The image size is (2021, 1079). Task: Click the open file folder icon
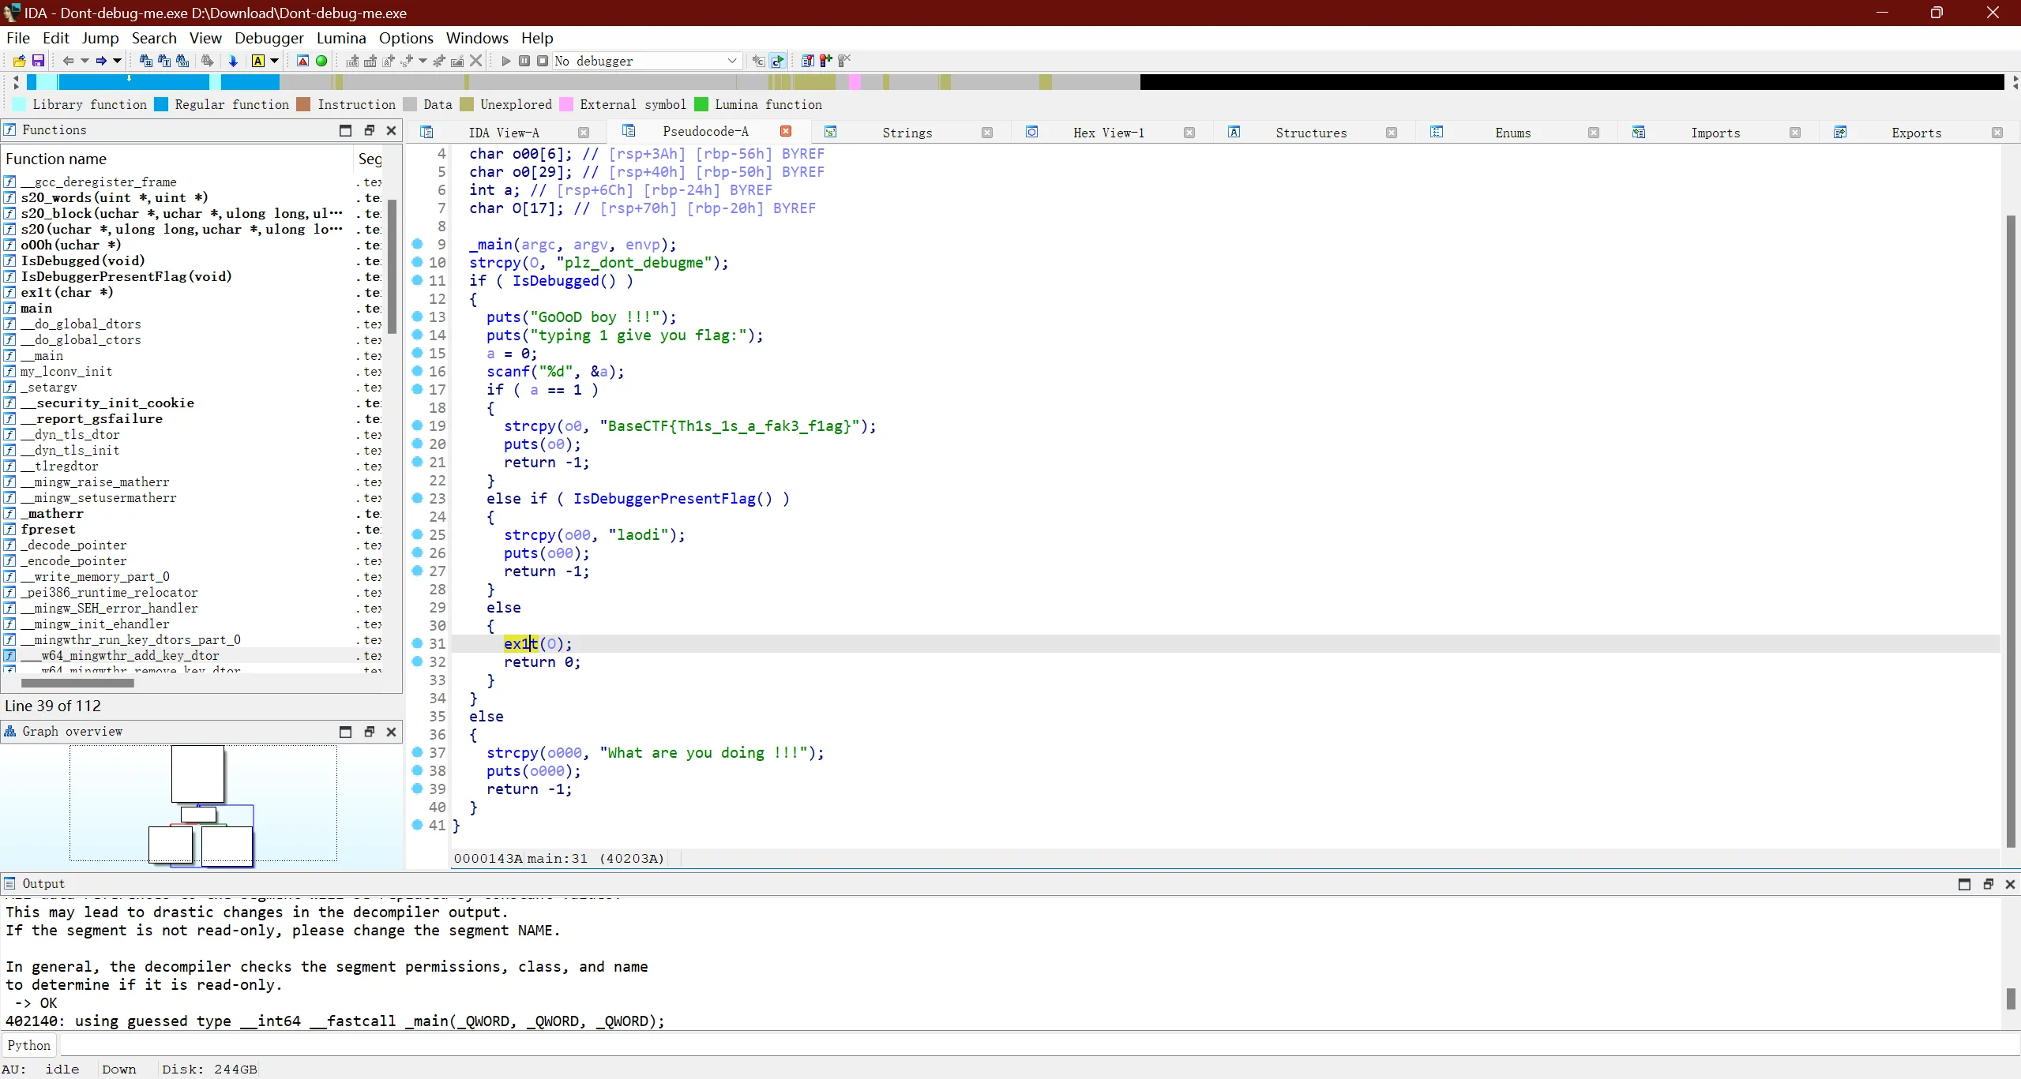19,61
